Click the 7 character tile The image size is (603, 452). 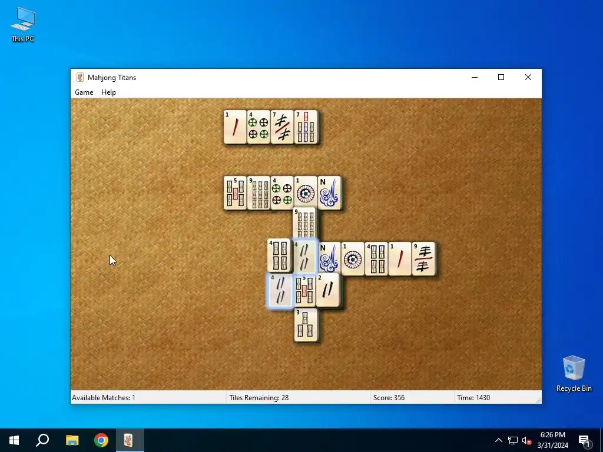click(282, 127)
